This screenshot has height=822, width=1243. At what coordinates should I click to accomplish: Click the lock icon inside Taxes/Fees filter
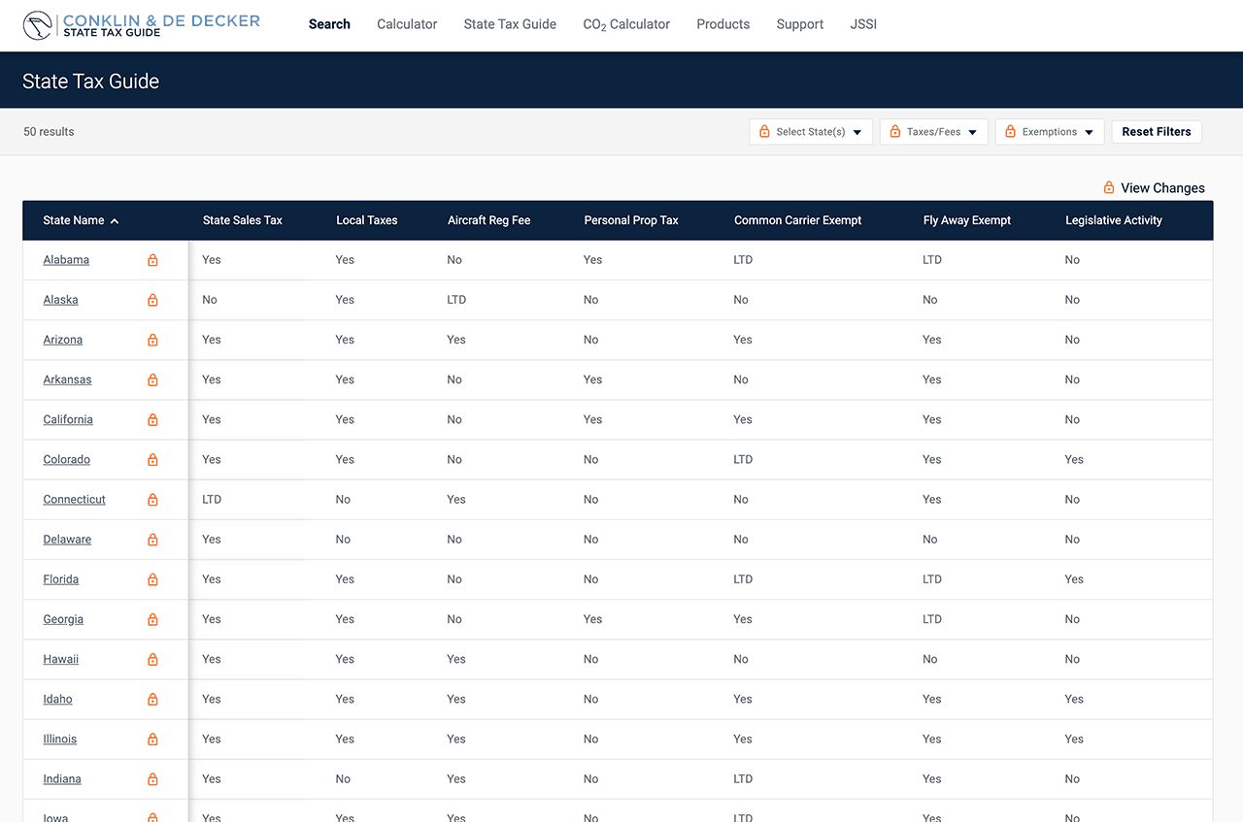895,131
